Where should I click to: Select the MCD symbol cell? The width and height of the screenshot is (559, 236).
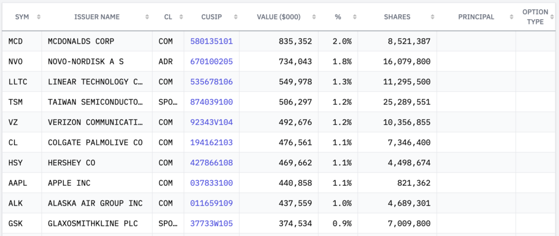pos(22,42)
